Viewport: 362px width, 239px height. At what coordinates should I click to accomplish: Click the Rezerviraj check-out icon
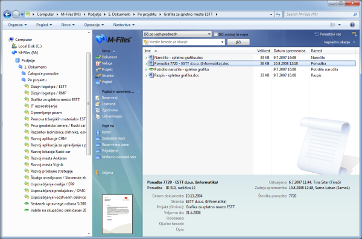click(x=98, y=98)
